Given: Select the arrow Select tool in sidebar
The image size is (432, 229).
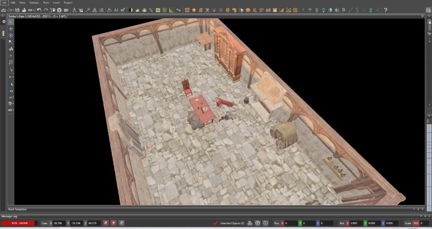Looking at the screenshot, I should click(11, 22).
